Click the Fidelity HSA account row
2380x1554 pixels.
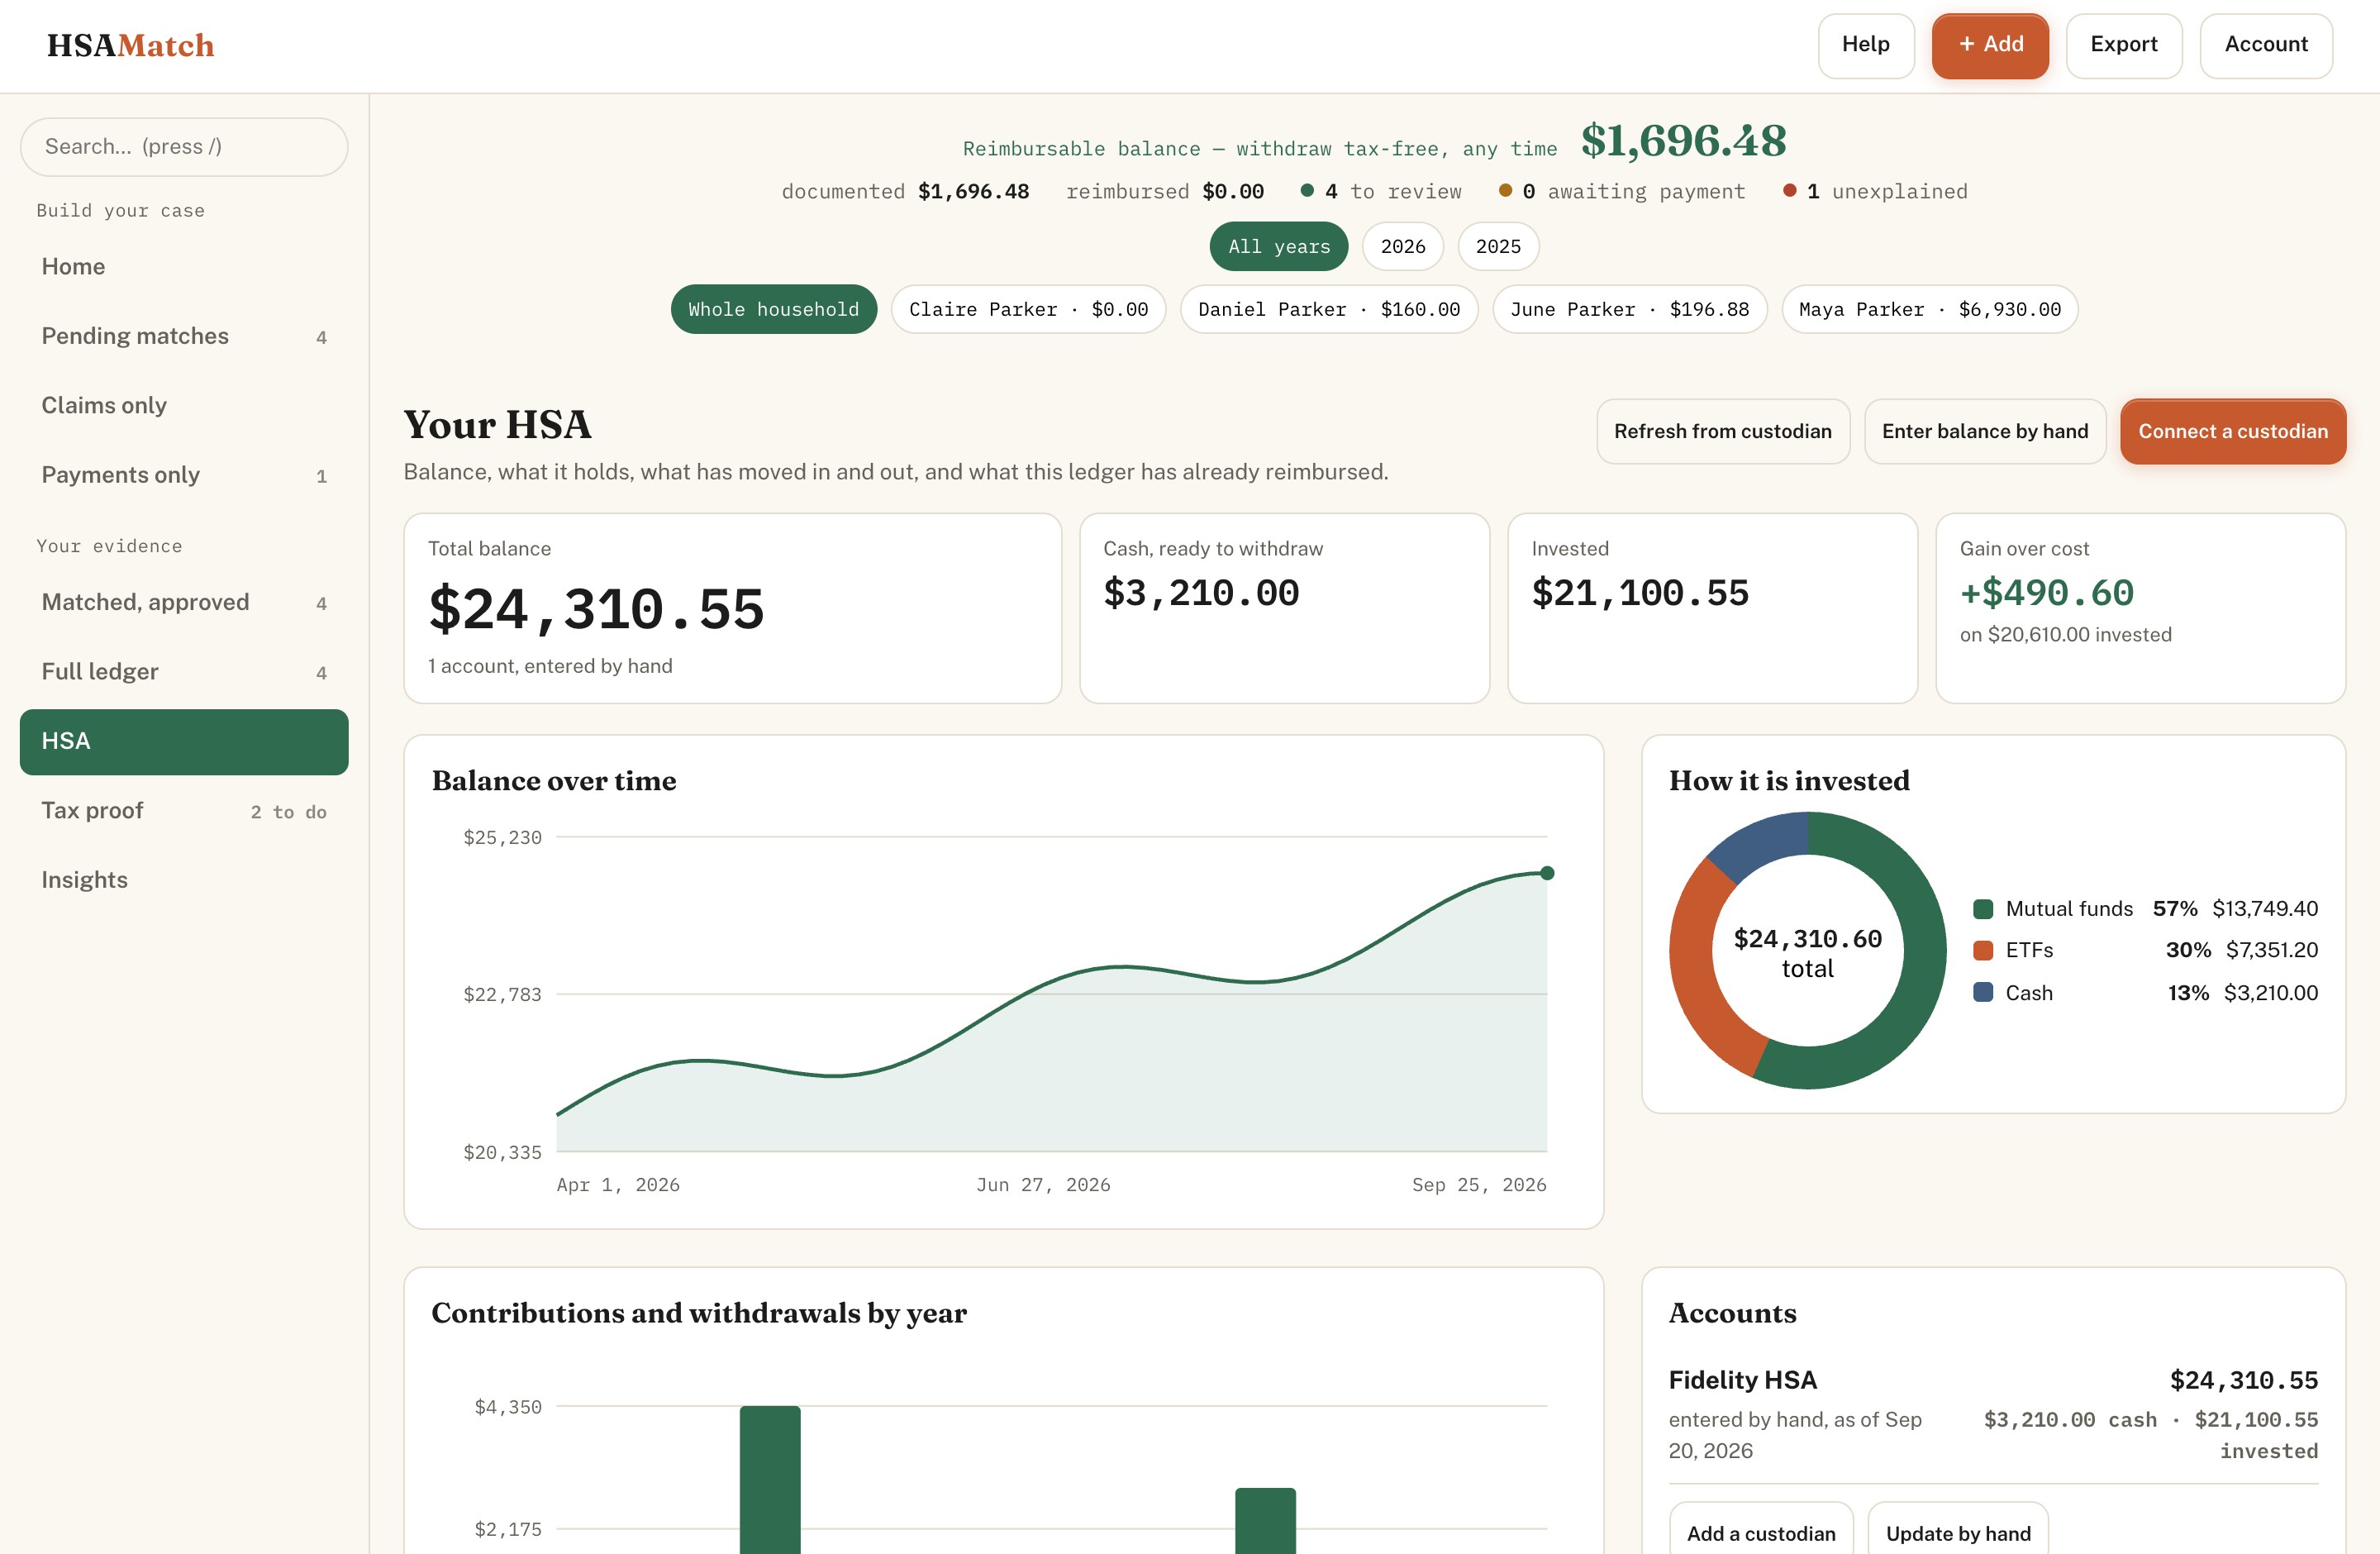click(x=1992, y=1414)
